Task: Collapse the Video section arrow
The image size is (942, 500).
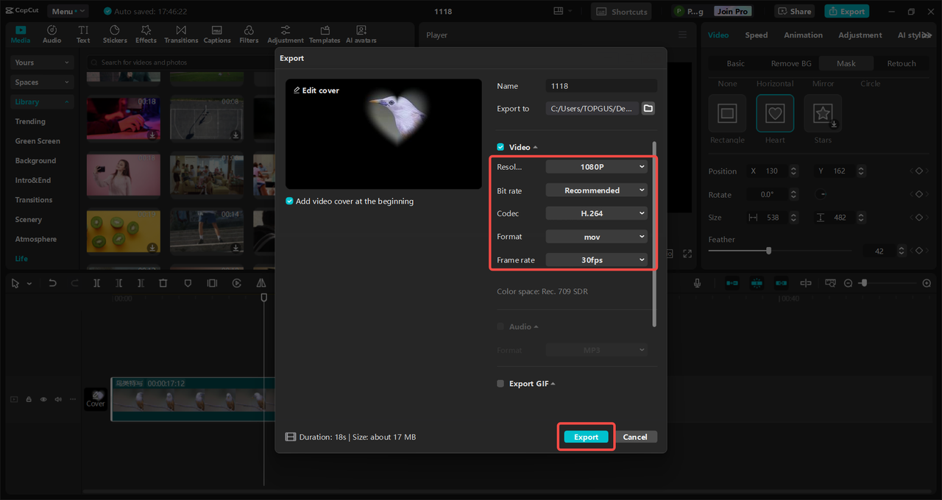Action: pos(535,148)
